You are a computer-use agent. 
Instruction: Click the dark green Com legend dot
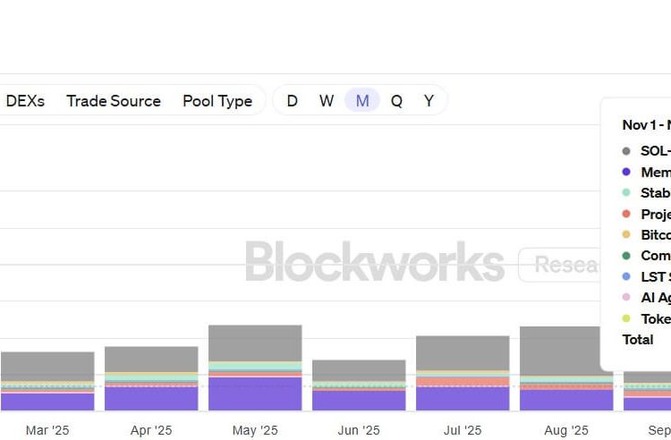click(x=625, y=256)
